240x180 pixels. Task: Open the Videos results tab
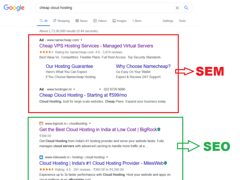(100, 21)
